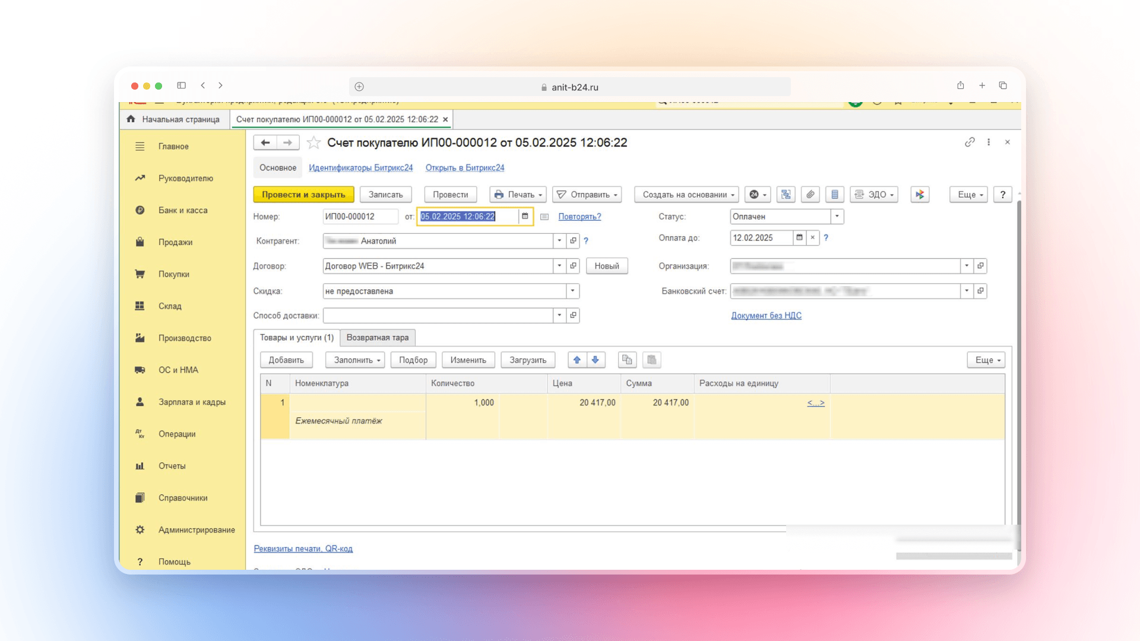1140x641 pixels.
Task: Click the favorite star next to document title
Action: click(313, 142)
